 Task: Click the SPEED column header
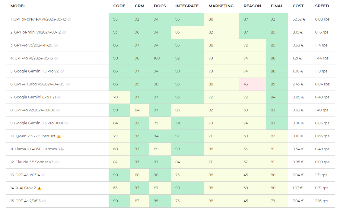[322, 6]
